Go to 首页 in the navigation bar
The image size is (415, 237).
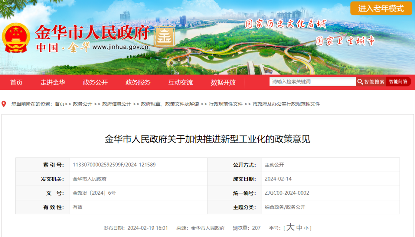pos(16,82)
